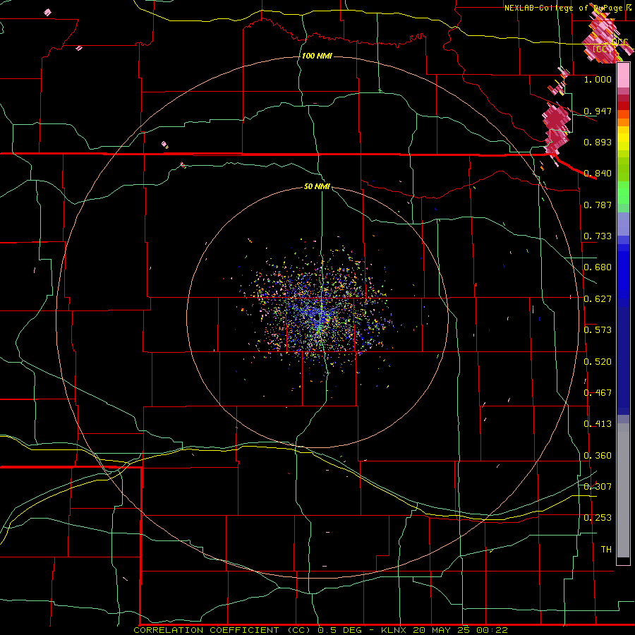Click the TH threshold label on the scale

pos(606,549)
